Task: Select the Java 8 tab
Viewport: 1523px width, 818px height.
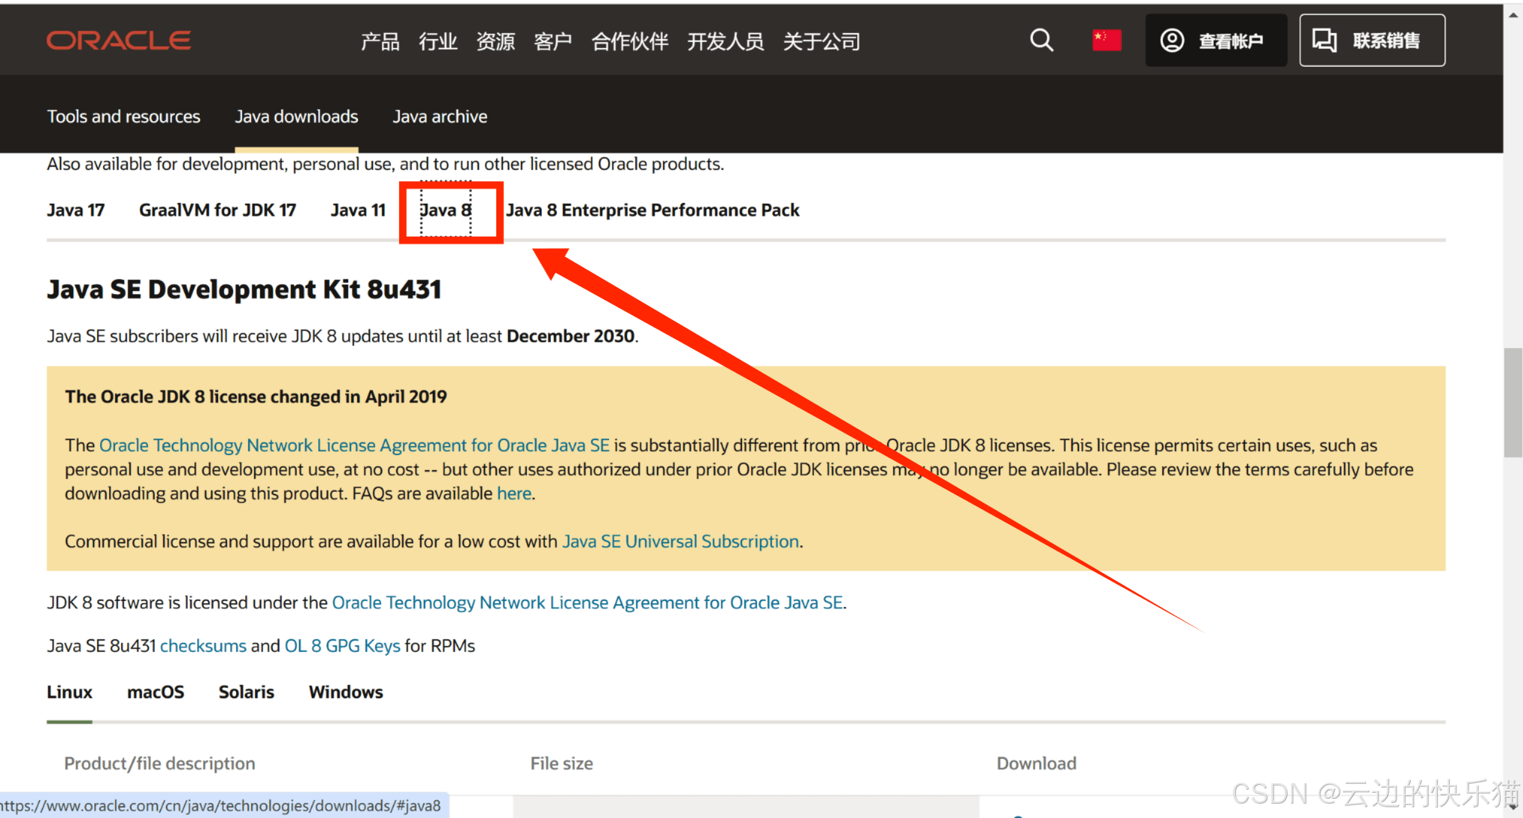Action: coord(445,210)
